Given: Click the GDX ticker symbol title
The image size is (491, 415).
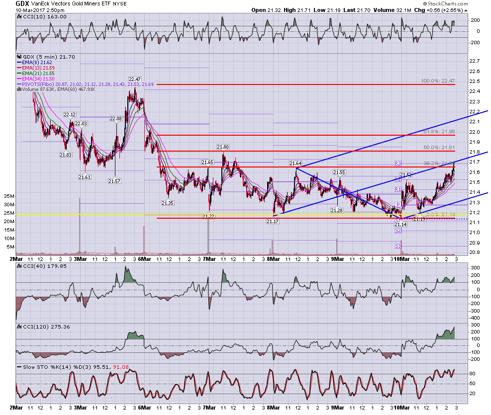Looking at the screenshot, I should click(22, 4).
